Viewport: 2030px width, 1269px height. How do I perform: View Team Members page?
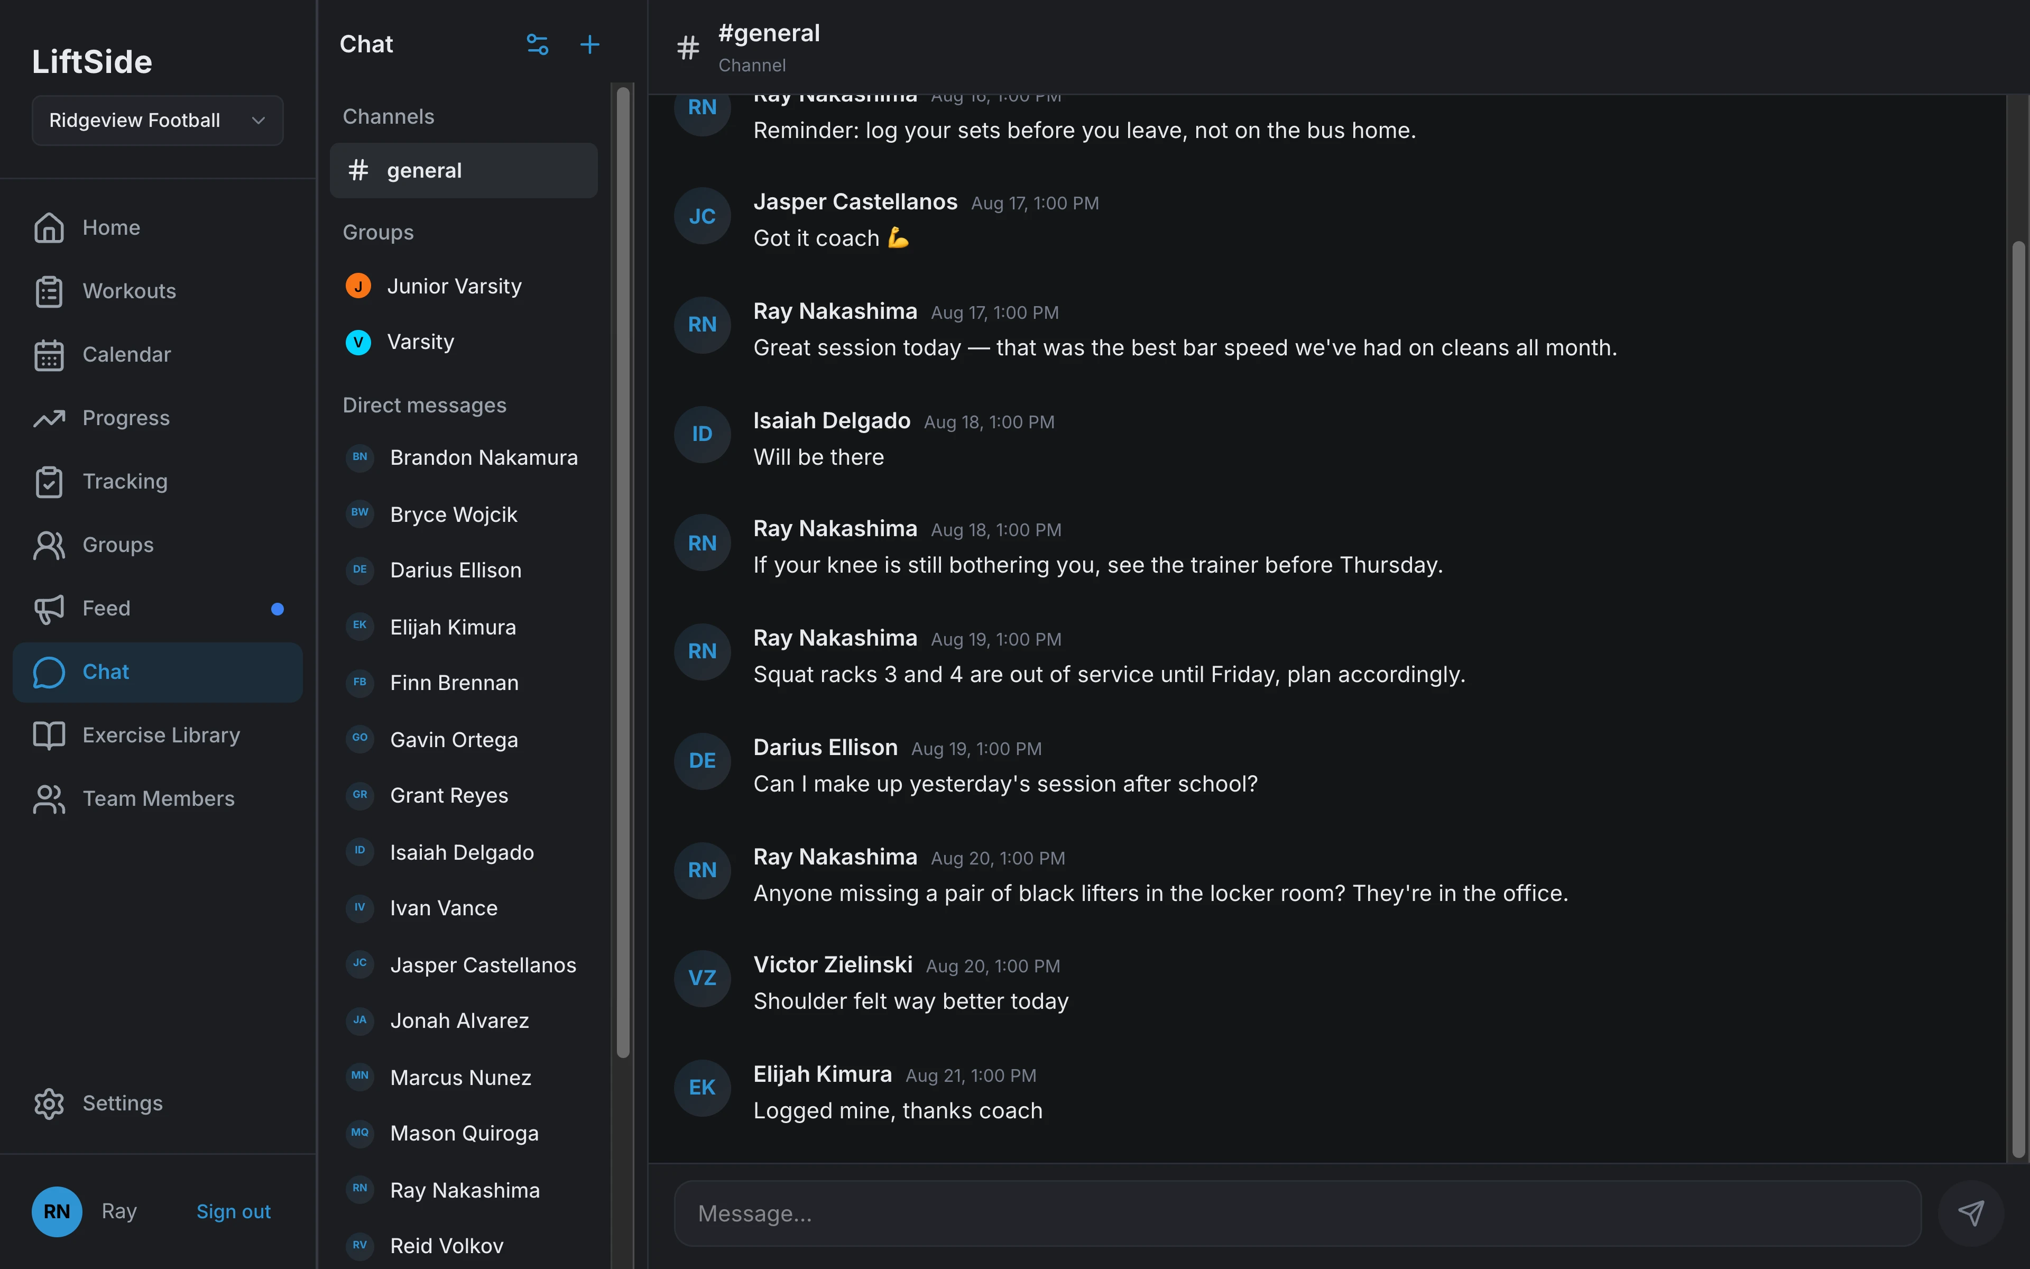point(158,799)
